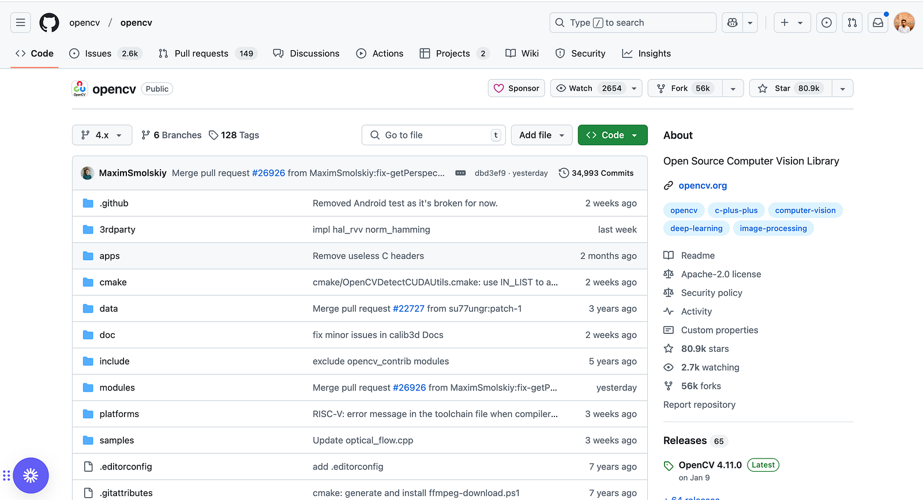This screenshot has width=923, height=500.
Task: Click the link icon beside opencv.org
Action: click(x=669, y=186)
